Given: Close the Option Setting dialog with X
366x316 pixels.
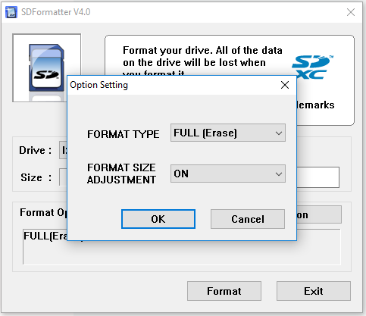Looking at the screenshot, I should [285, 85].
